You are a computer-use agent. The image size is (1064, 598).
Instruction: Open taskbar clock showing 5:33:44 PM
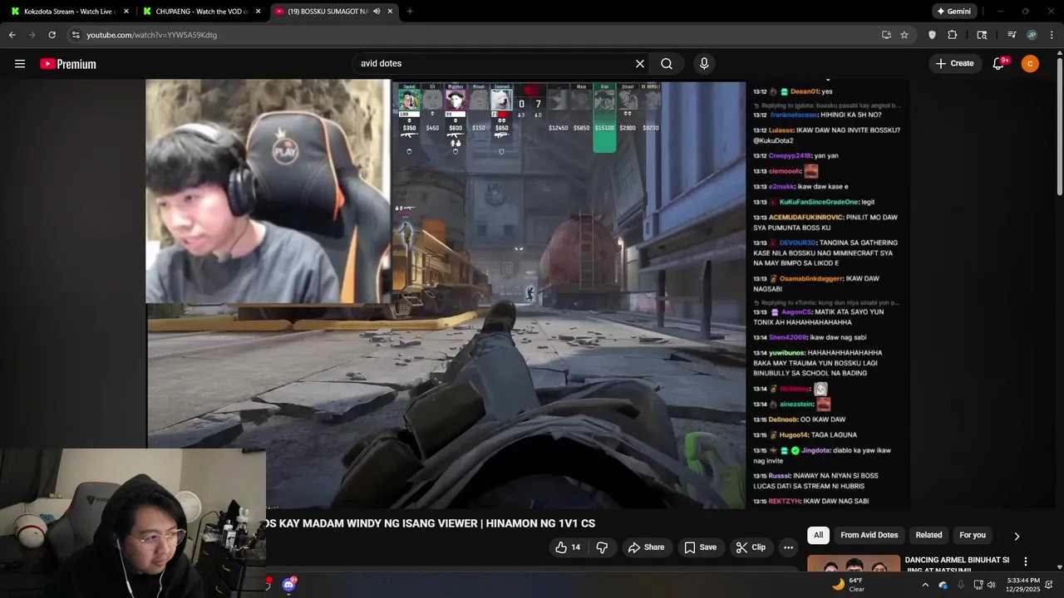point(1022,585)
